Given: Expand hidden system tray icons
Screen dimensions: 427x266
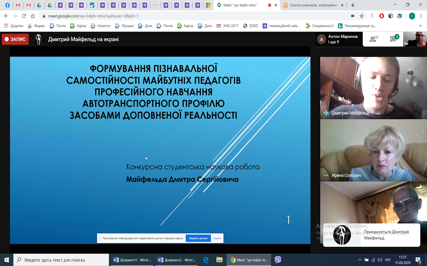Looking at the screenshot, I should pos(360,260).
